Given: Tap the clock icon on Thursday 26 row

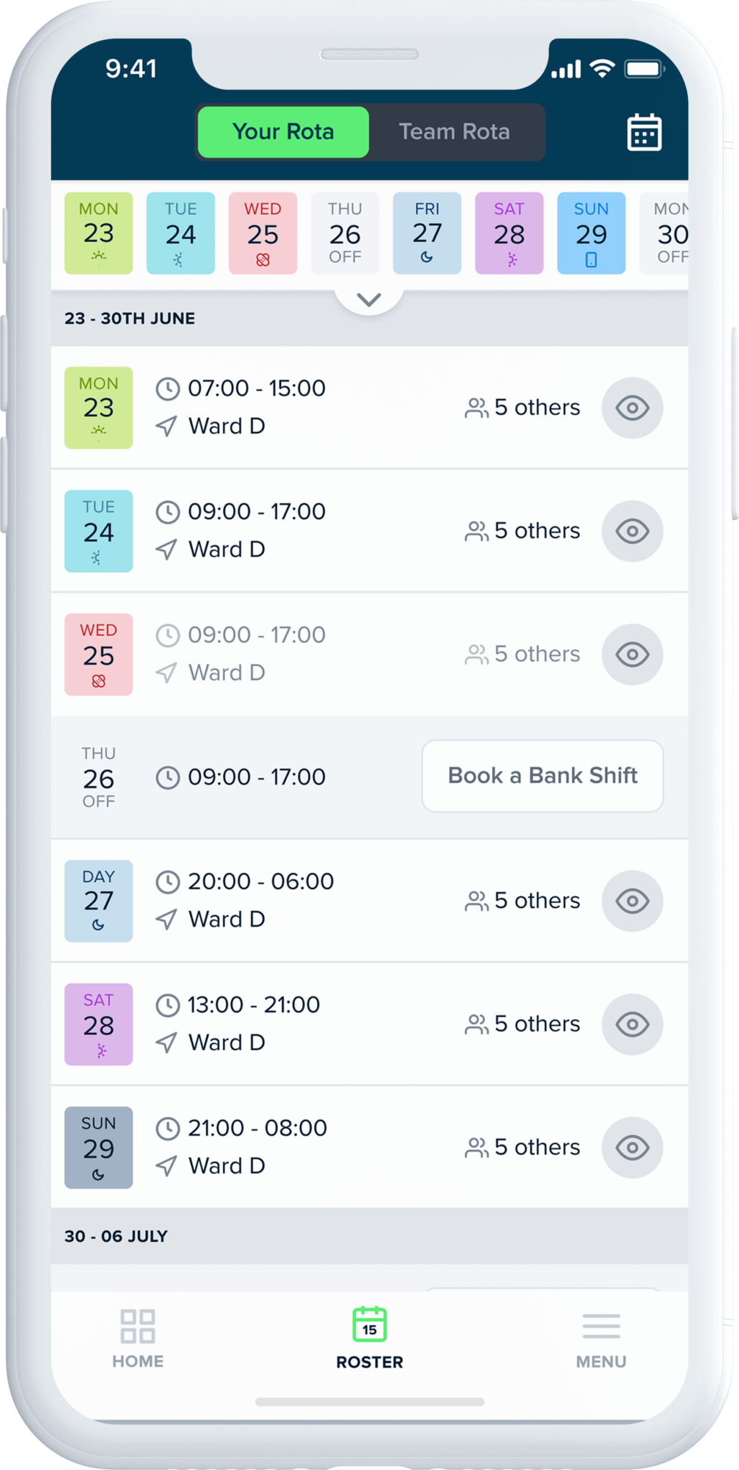Looking at the screenshot, I should tap(168, 777).
